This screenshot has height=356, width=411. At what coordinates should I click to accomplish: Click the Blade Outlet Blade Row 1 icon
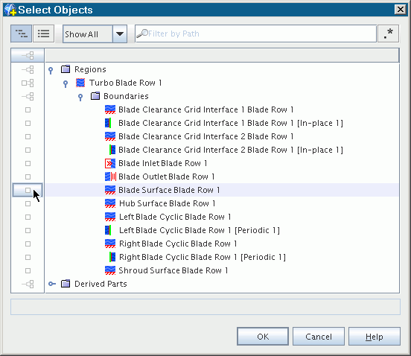[110, 177]
